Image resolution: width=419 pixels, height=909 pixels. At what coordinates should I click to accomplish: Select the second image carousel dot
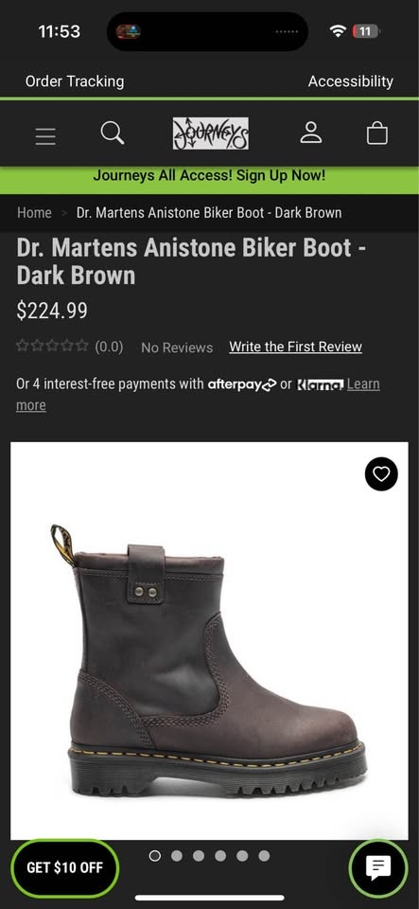coord(177,856)
